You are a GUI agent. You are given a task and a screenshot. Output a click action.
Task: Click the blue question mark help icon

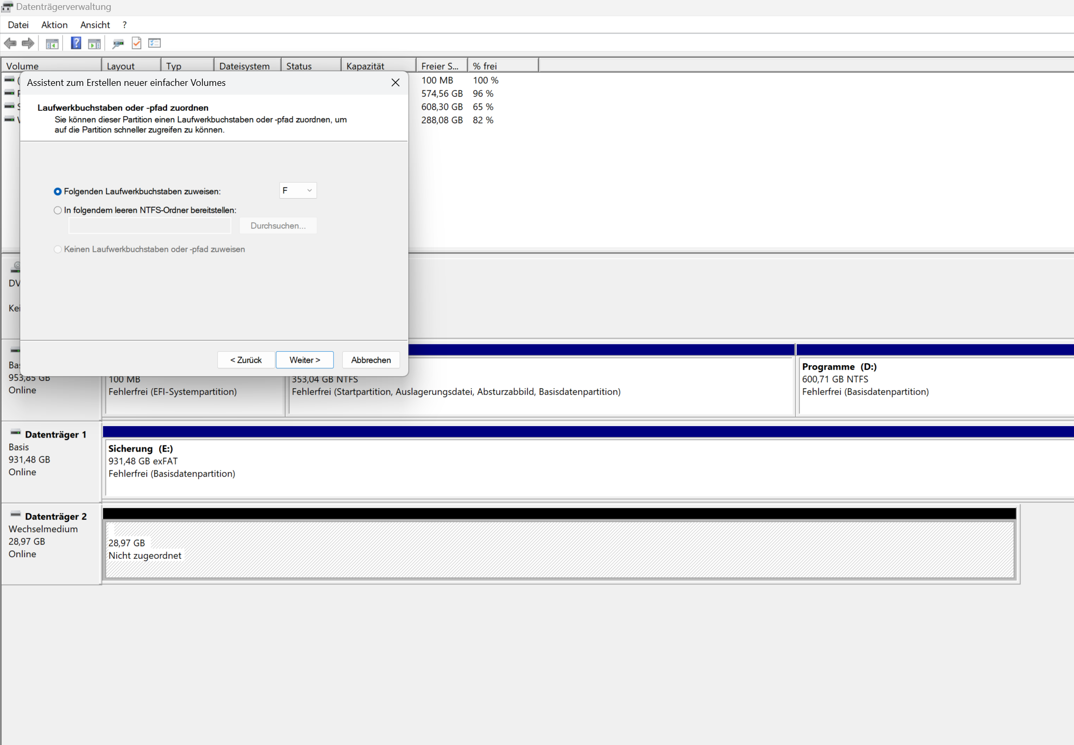[76, 43]
